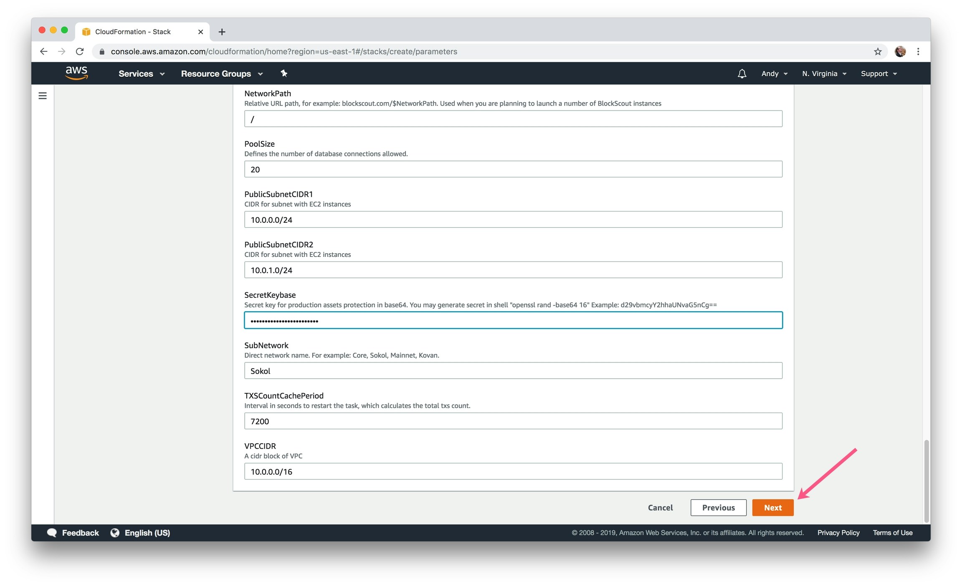The height and width of the screenshot is (586, 962).
Task: Click the orange Next button
Action: 773,508
